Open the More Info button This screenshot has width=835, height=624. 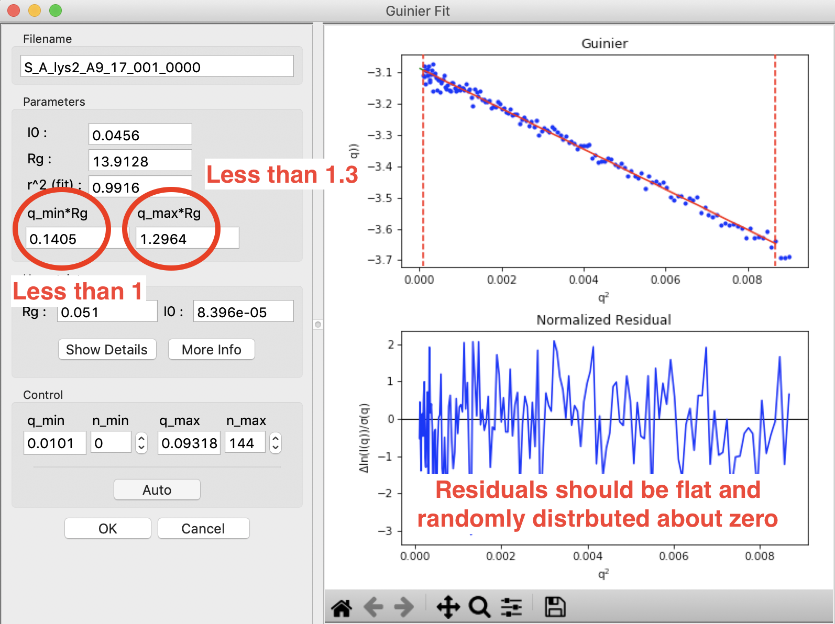coord(212,350)
